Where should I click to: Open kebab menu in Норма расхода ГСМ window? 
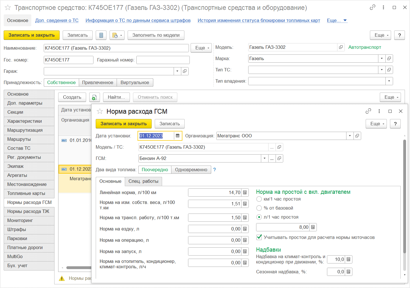(379, 111)
